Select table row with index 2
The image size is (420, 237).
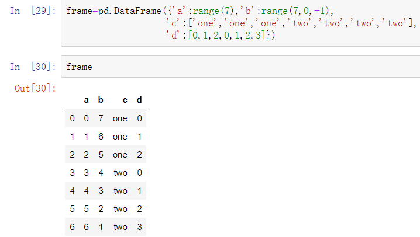pos(105,155)
